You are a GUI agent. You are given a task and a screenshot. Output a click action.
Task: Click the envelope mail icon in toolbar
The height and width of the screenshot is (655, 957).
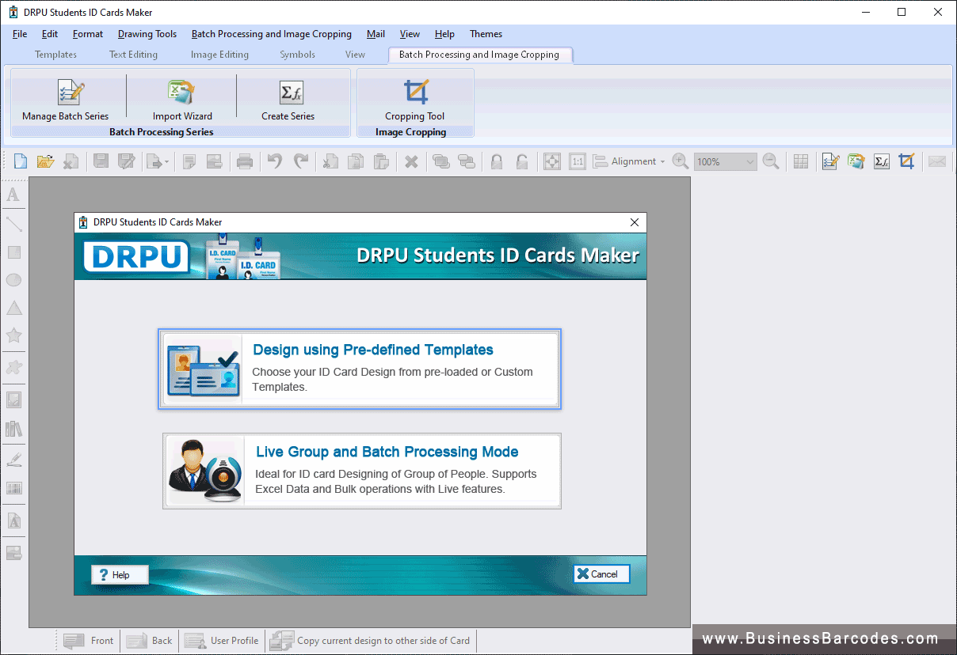(x=937, y=161)
